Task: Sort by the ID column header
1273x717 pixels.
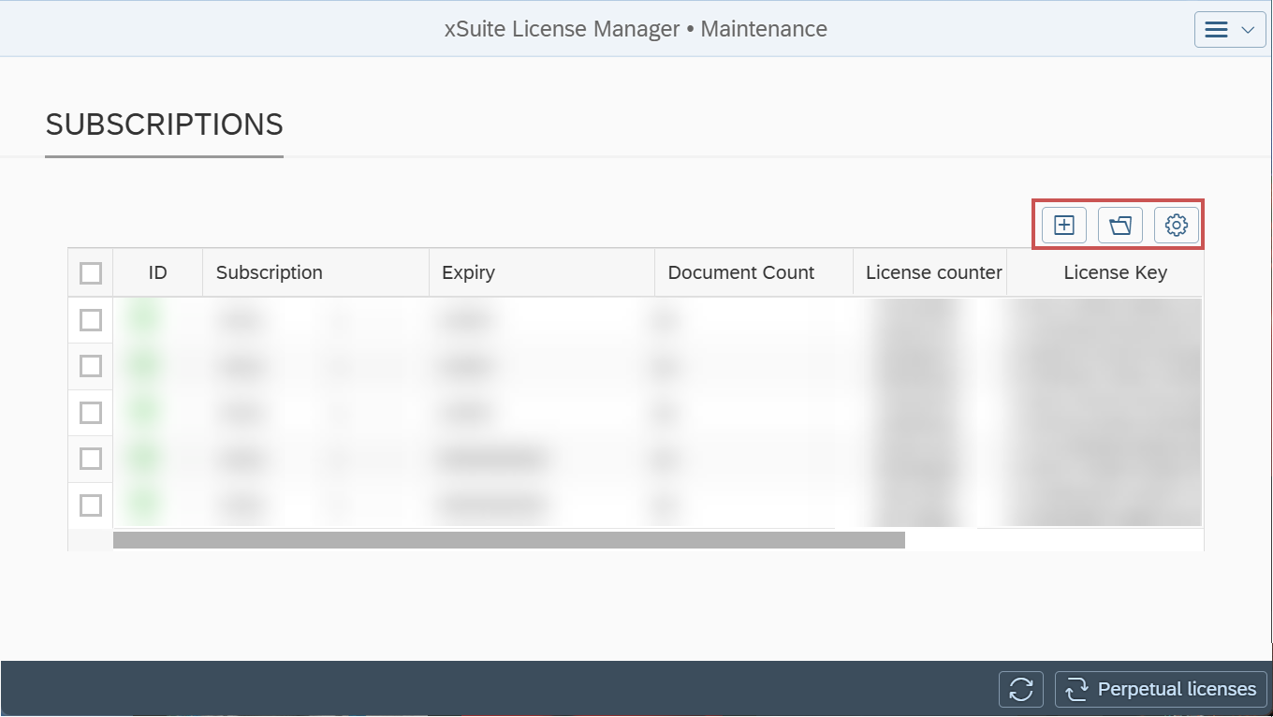Action: tap(157, 272)
